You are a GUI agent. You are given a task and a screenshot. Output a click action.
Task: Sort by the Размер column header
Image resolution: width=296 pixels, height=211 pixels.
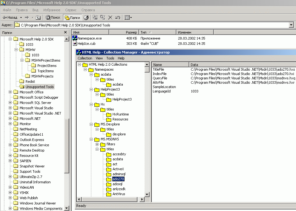pyautogui.click(x=124, y=32)
